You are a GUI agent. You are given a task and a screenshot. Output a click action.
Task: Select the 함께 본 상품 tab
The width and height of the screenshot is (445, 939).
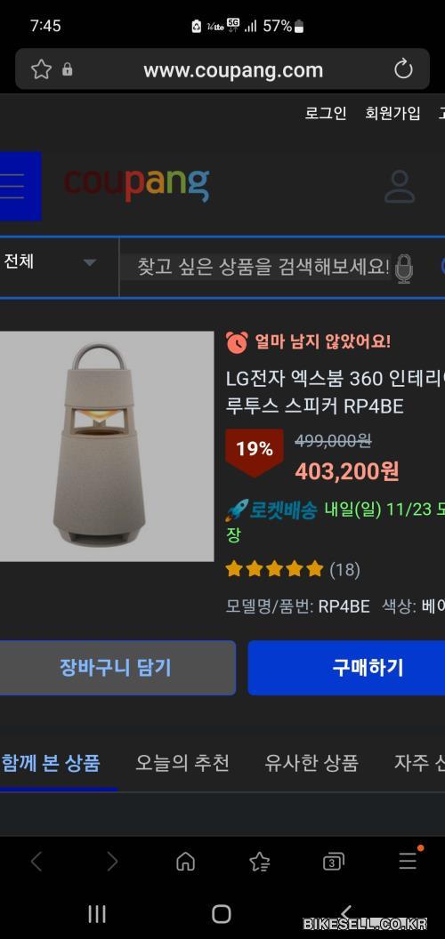click(51, 764)
